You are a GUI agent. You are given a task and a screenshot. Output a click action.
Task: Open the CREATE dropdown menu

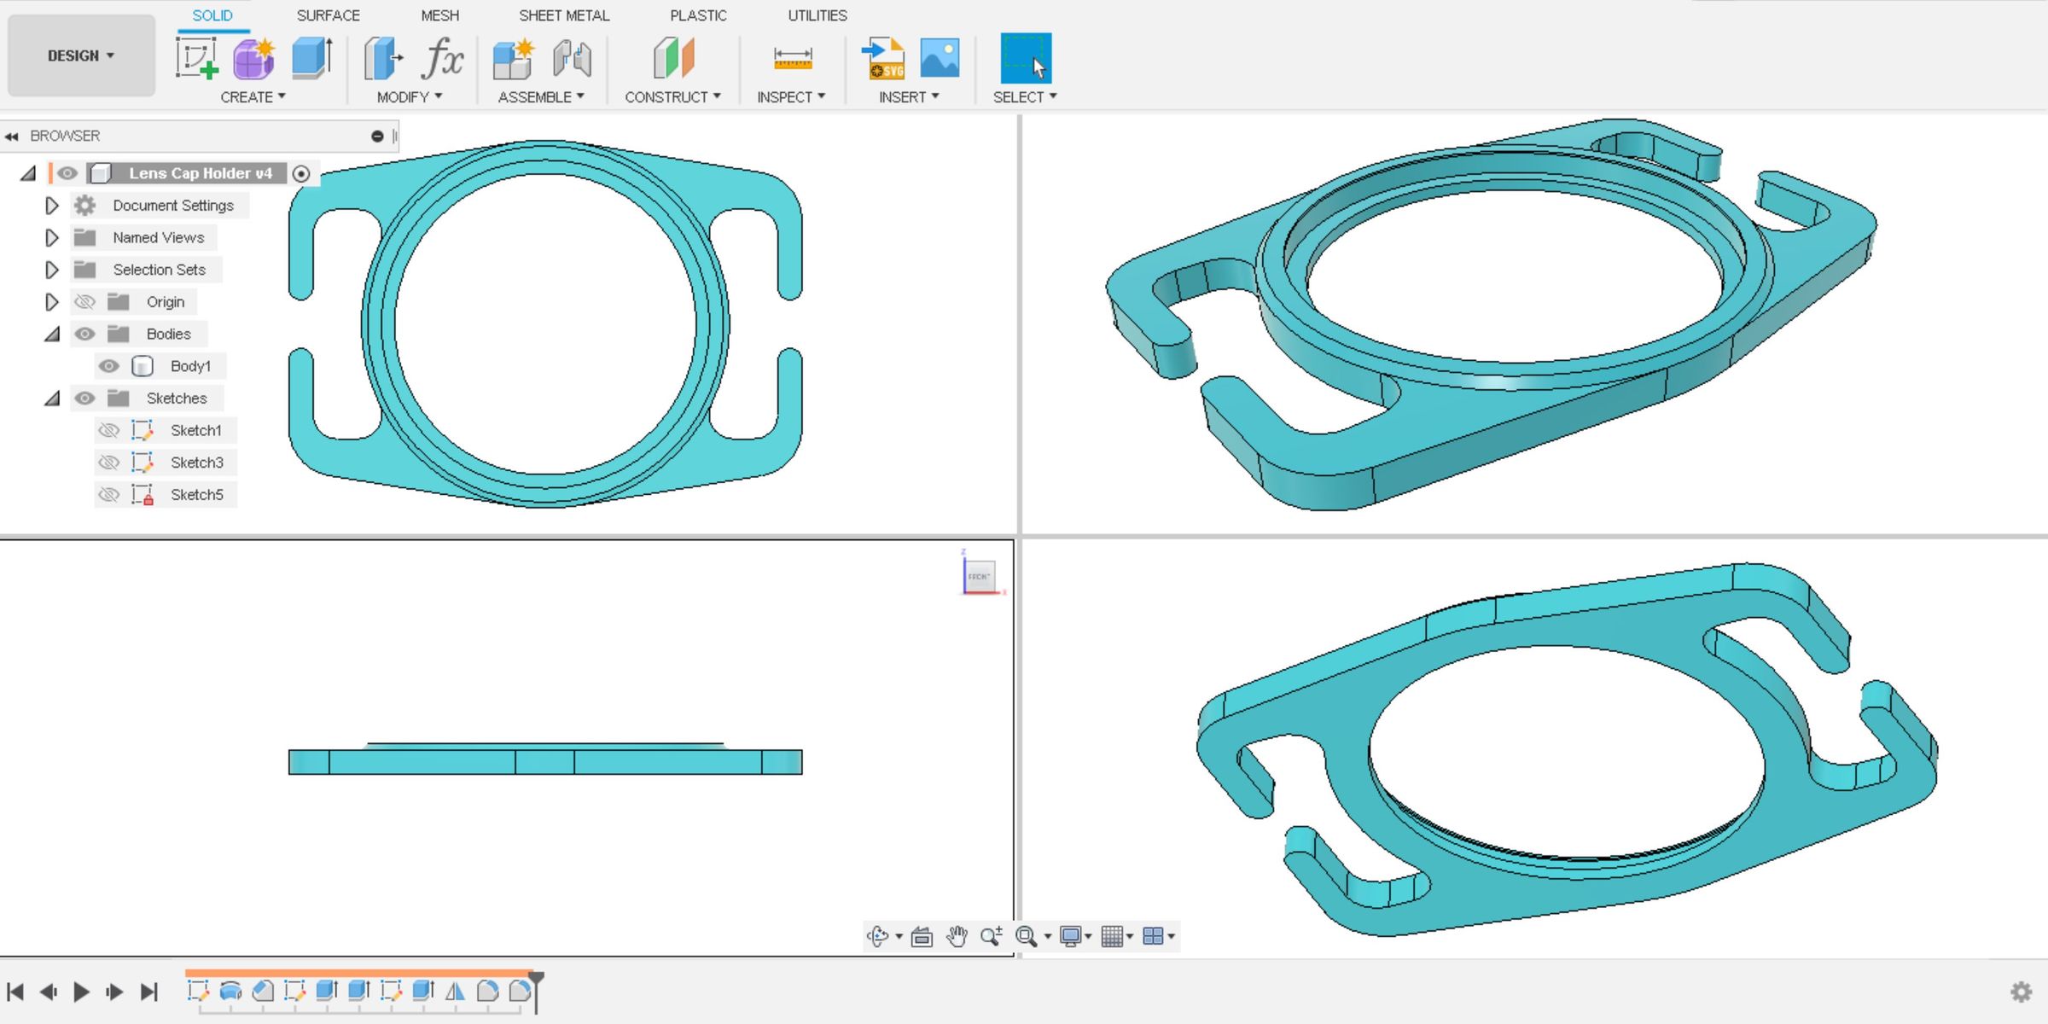[253, 96]
